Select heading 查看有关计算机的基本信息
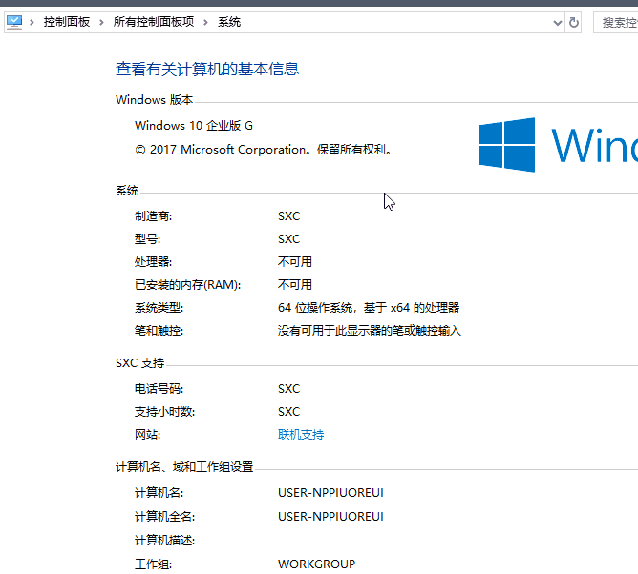This screenshot has width=638, height=574. click(207, 69)
